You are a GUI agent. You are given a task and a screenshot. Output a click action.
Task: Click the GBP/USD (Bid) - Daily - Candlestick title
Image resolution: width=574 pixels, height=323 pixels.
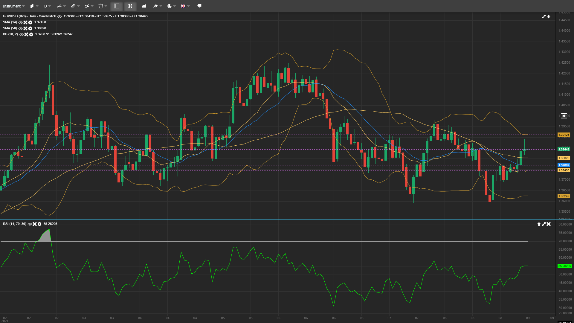pos(29,16)
